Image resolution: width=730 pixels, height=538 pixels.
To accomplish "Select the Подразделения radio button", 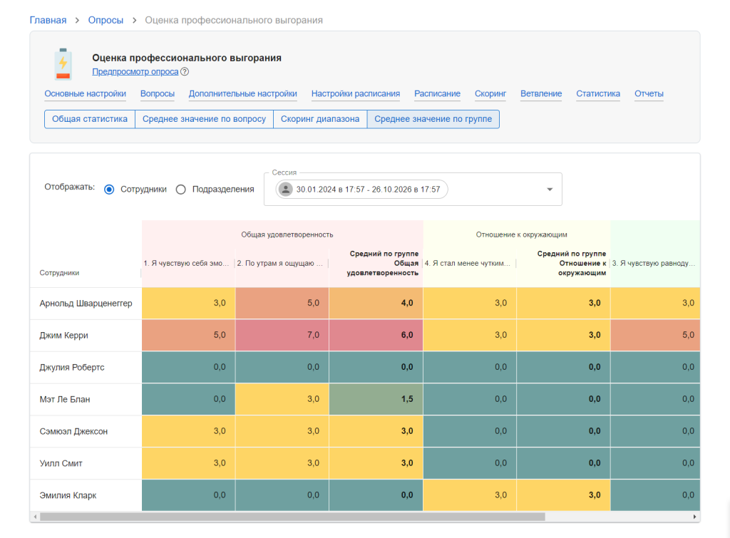I will tap(180, 190).
